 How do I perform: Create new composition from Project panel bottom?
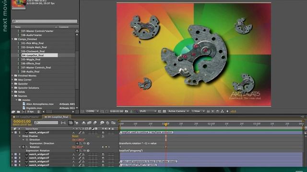pos(24,112)
